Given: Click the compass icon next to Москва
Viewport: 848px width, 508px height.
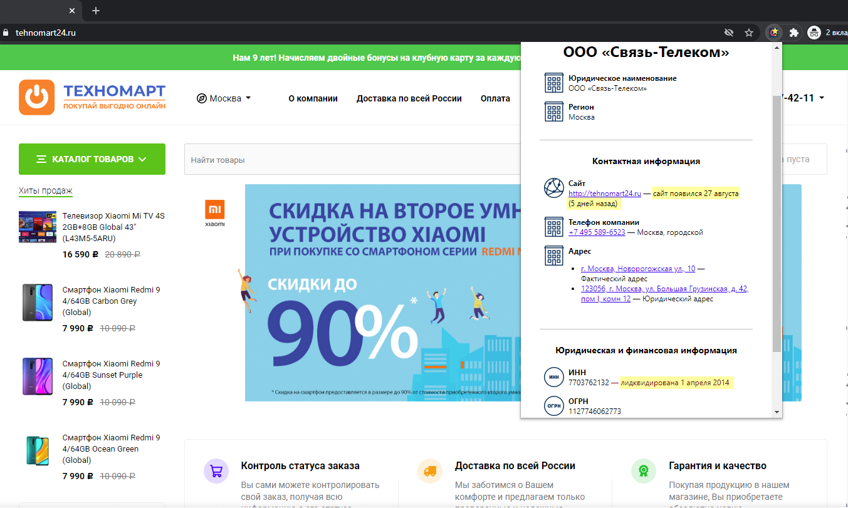Looking at the screenshot, I should 202,98.
